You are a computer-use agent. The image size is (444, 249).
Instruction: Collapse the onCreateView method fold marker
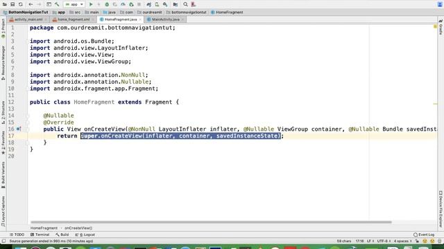28,129
